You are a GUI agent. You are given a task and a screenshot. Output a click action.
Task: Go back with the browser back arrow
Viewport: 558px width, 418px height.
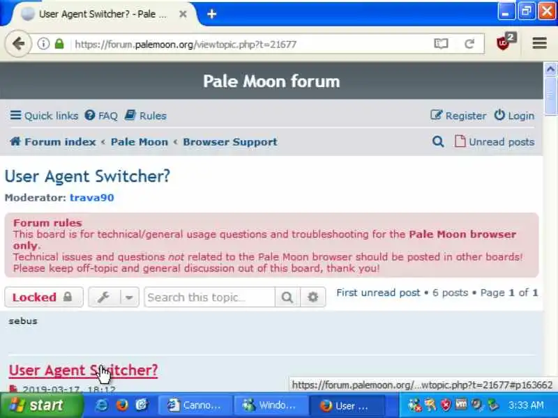click(18, 44)
